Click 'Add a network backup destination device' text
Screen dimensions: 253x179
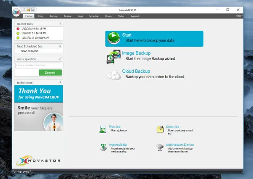click(180, 150)
